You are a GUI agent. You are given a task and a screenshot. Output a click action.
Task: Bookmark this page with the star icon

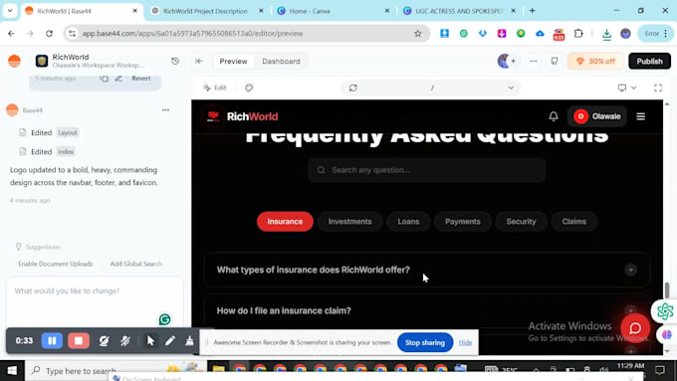point(417,33)
